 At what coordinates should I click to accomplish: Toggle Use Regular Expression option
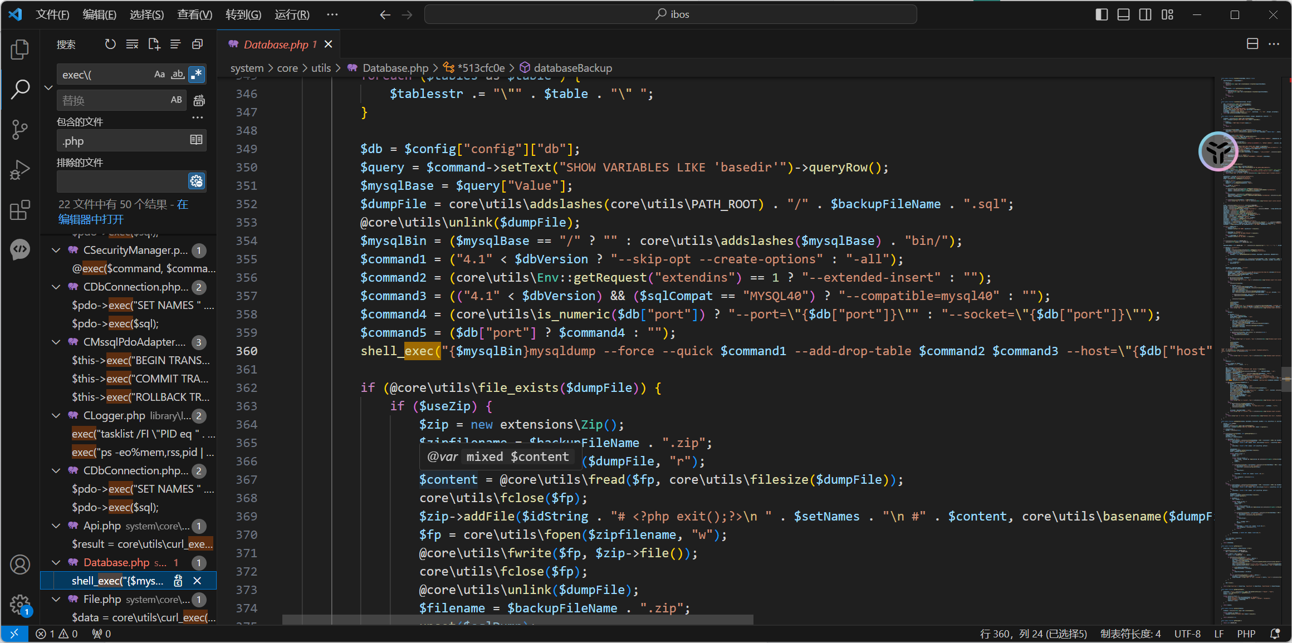click(x=196, y=74)
